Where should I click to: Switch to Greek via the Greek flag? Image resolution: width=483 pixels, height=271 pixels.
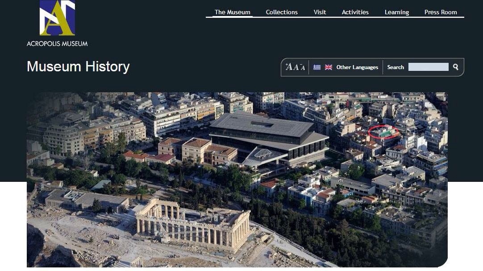(x=317, y=67)
